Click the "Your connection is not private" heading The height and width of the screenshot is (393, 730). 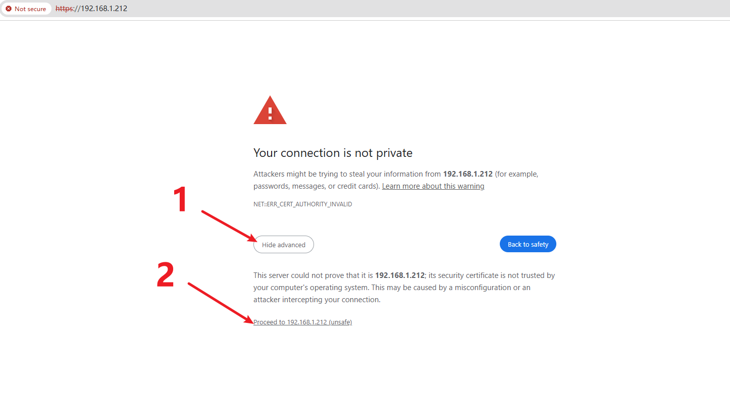click(x=333, y=153)
